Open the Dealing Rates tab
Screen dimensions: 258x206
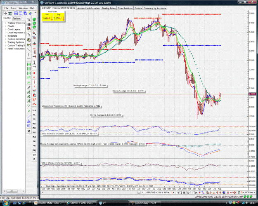coord(109,8)
